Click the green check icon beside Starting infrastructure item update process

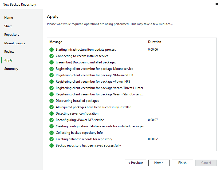pyautogui.click(x=52, y=50)
